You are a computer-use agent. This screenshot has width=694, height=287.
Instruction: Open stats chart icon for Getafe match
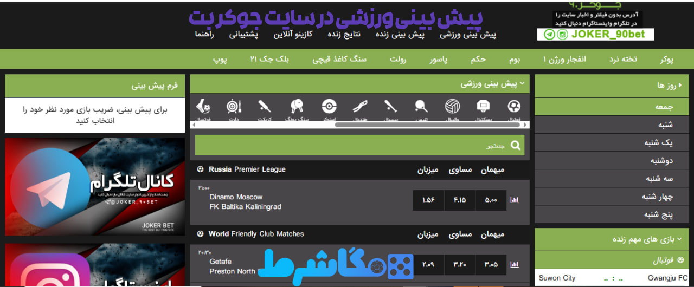[x=515, y=264]
